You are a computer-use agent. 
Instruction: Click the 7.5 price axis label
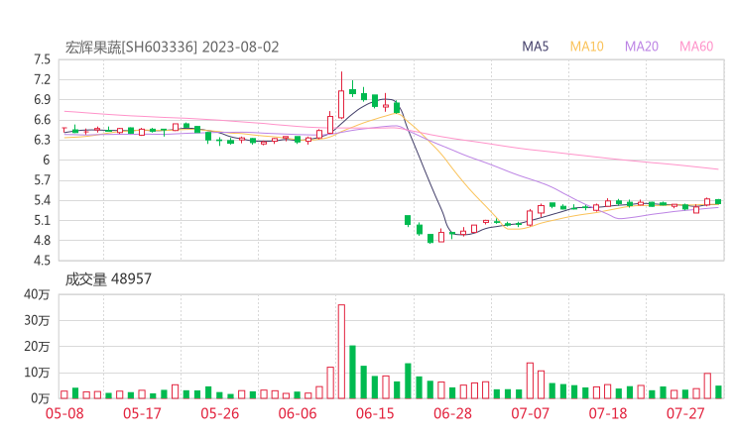(x=41, y=59)
